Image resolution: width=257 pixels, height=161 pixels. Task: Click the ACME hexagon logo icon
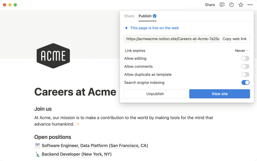pyautogui.click(x=53, y=56)
